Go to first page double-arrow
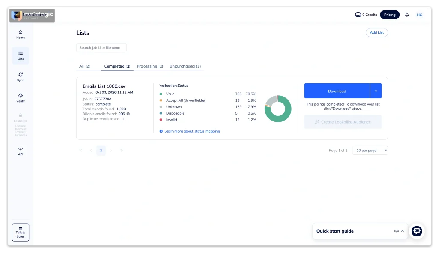Image resolution: width=439 pixels, height=254 pixels. (x=81, y=151)
